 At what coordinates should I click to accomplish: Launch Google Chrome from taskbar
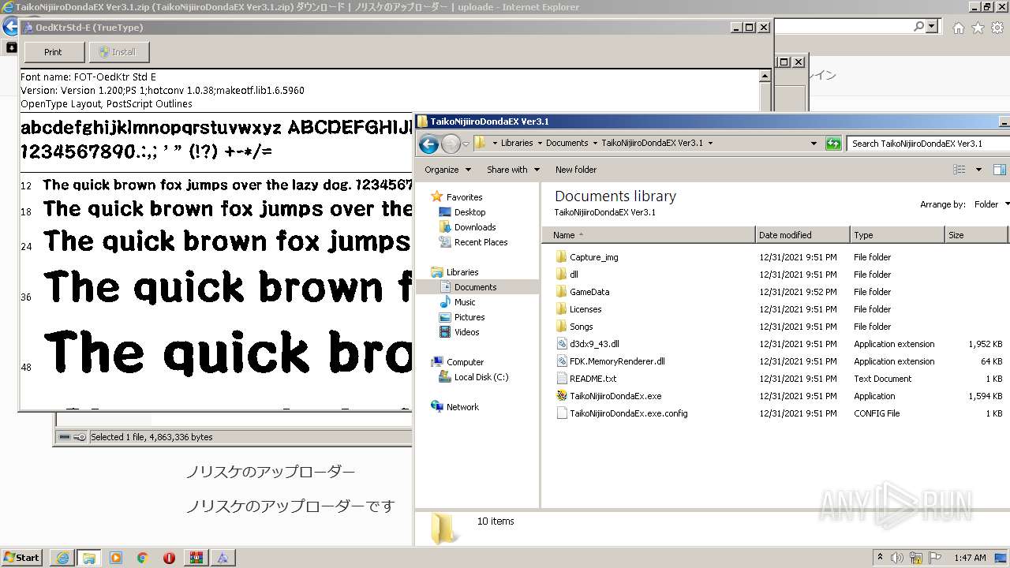[143, 558]
